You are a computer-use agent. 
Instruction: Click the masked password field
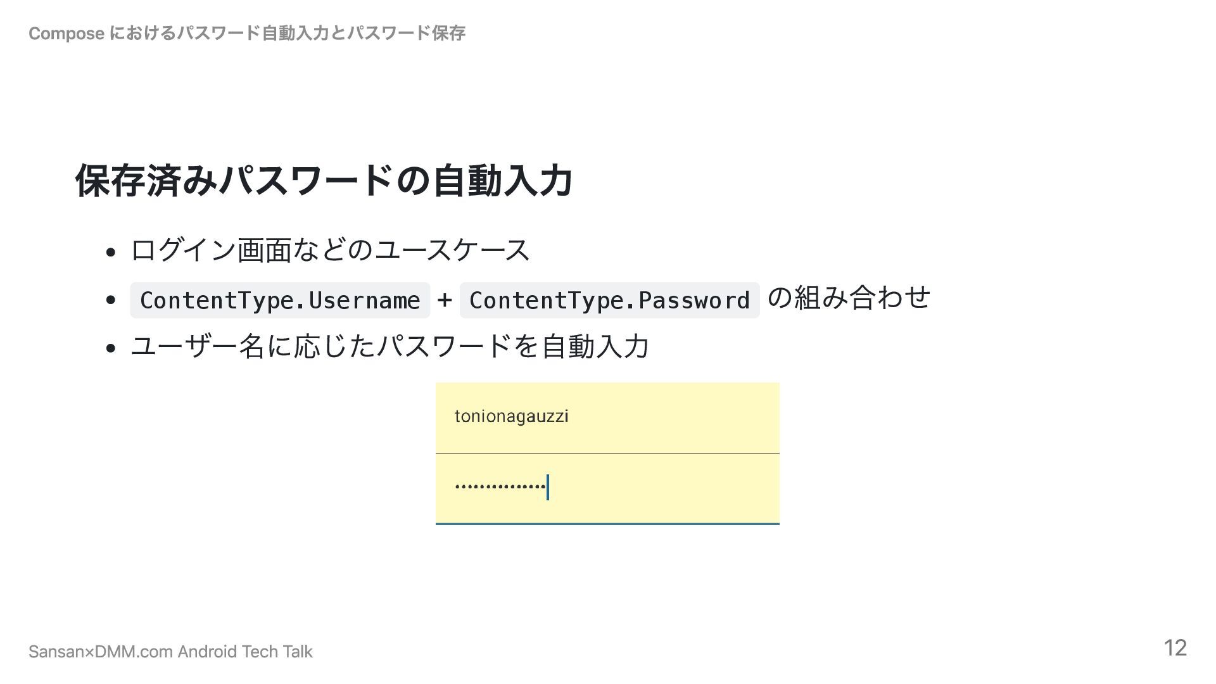point(607,488)
